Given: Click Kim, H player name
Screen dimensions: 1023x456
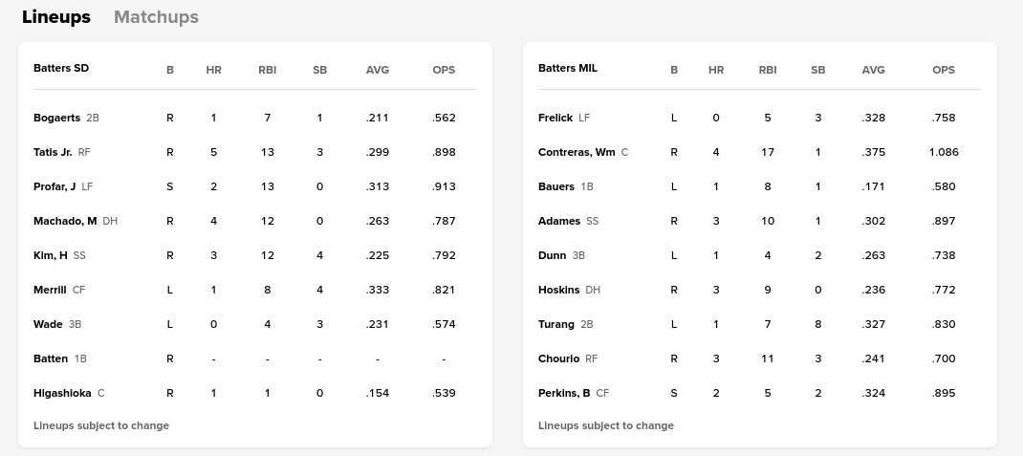Looking at the screenshot, I should pyautogui.click(x=51, y=255).
